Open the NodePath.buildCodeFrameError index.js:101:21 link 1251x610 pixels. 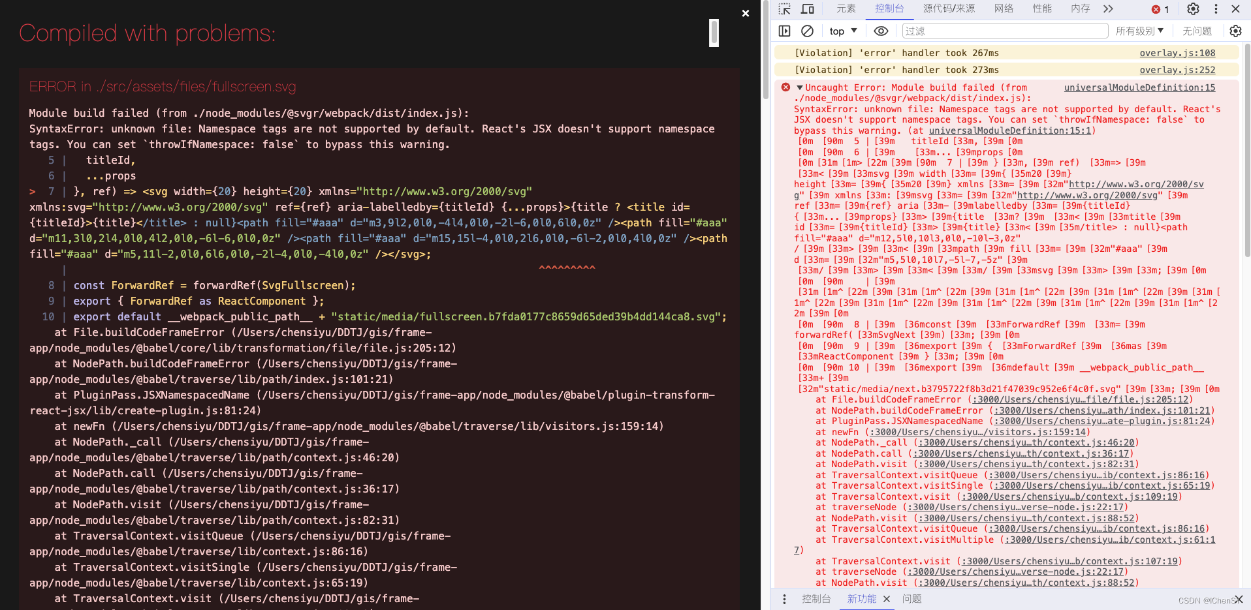pyautogui.click(x=1102, y=410)
